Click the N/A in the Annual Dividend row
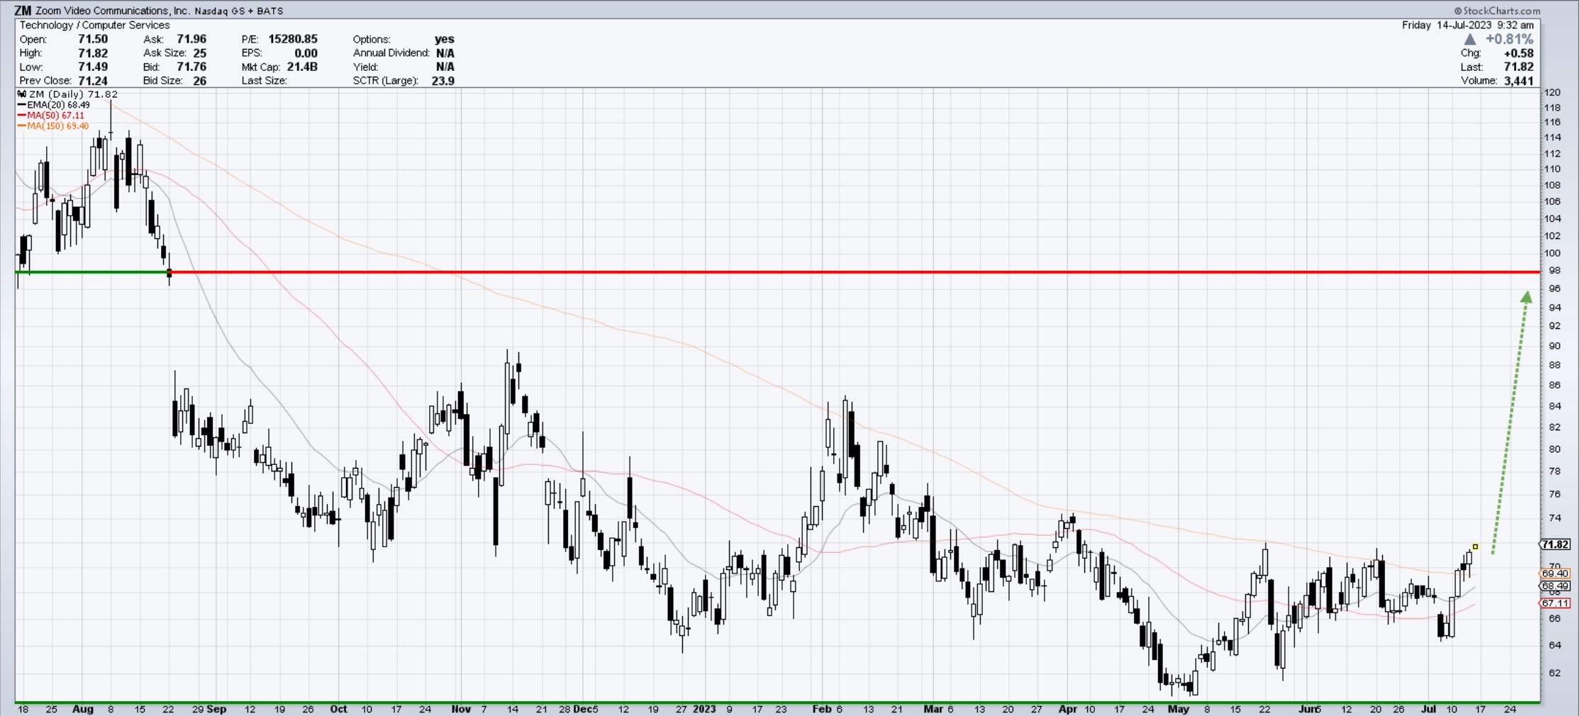This screenshot has height=716, width=1580. coord(445,53)
